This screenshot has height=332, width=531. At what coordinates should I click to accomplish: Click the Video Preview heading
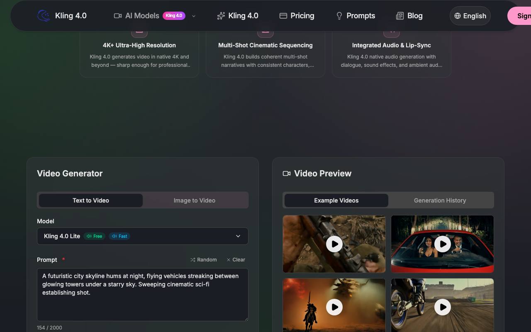tap(323, 173)
